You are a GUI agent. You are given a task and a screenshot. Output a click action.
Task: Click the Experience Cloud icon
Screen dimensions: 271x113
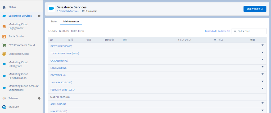point(4,54)
